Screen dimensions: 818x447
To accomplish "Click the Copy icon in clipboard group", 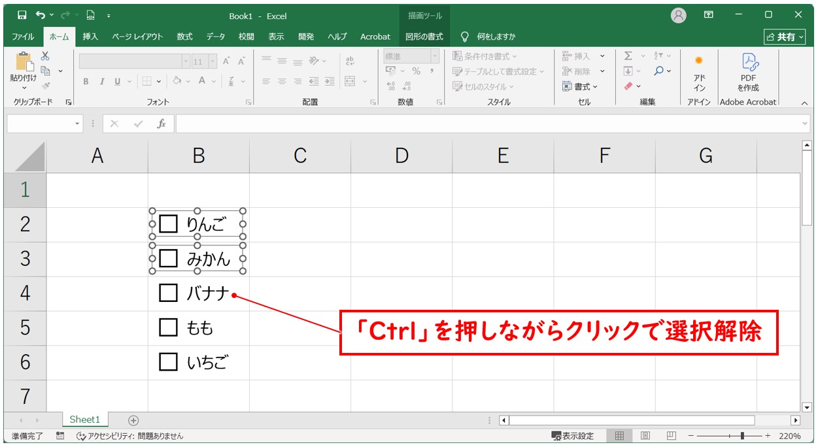I will (45, 71).
